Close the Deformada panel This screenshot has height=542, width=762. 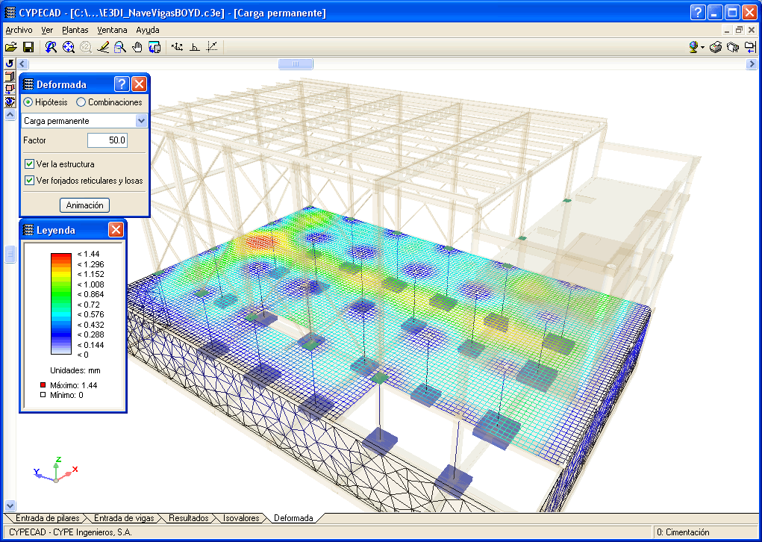click(139, 84)
